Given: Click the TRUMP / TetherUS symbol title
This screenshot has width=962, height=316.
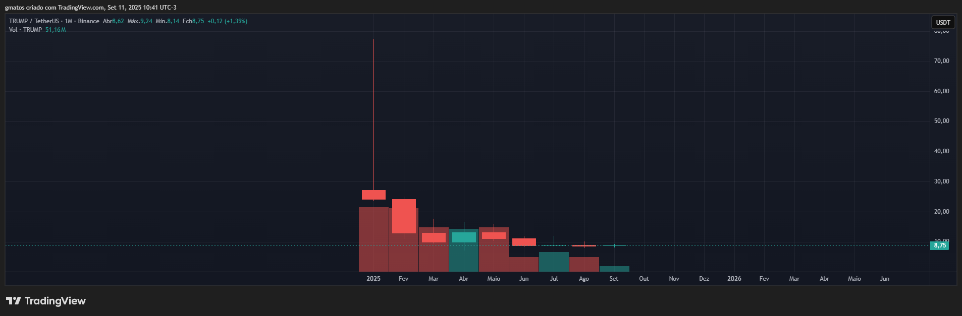Looking at the screenshot, I should pos(34,21).
